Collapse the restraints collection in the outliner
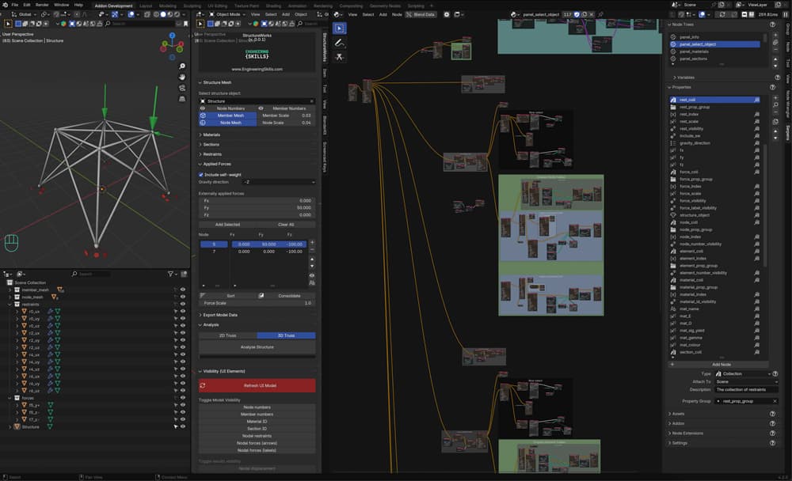This screenshot has height=481, width=792. click(10, 304)
